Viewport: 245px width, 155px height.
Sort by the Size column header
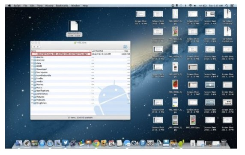[x=123, y=51]
